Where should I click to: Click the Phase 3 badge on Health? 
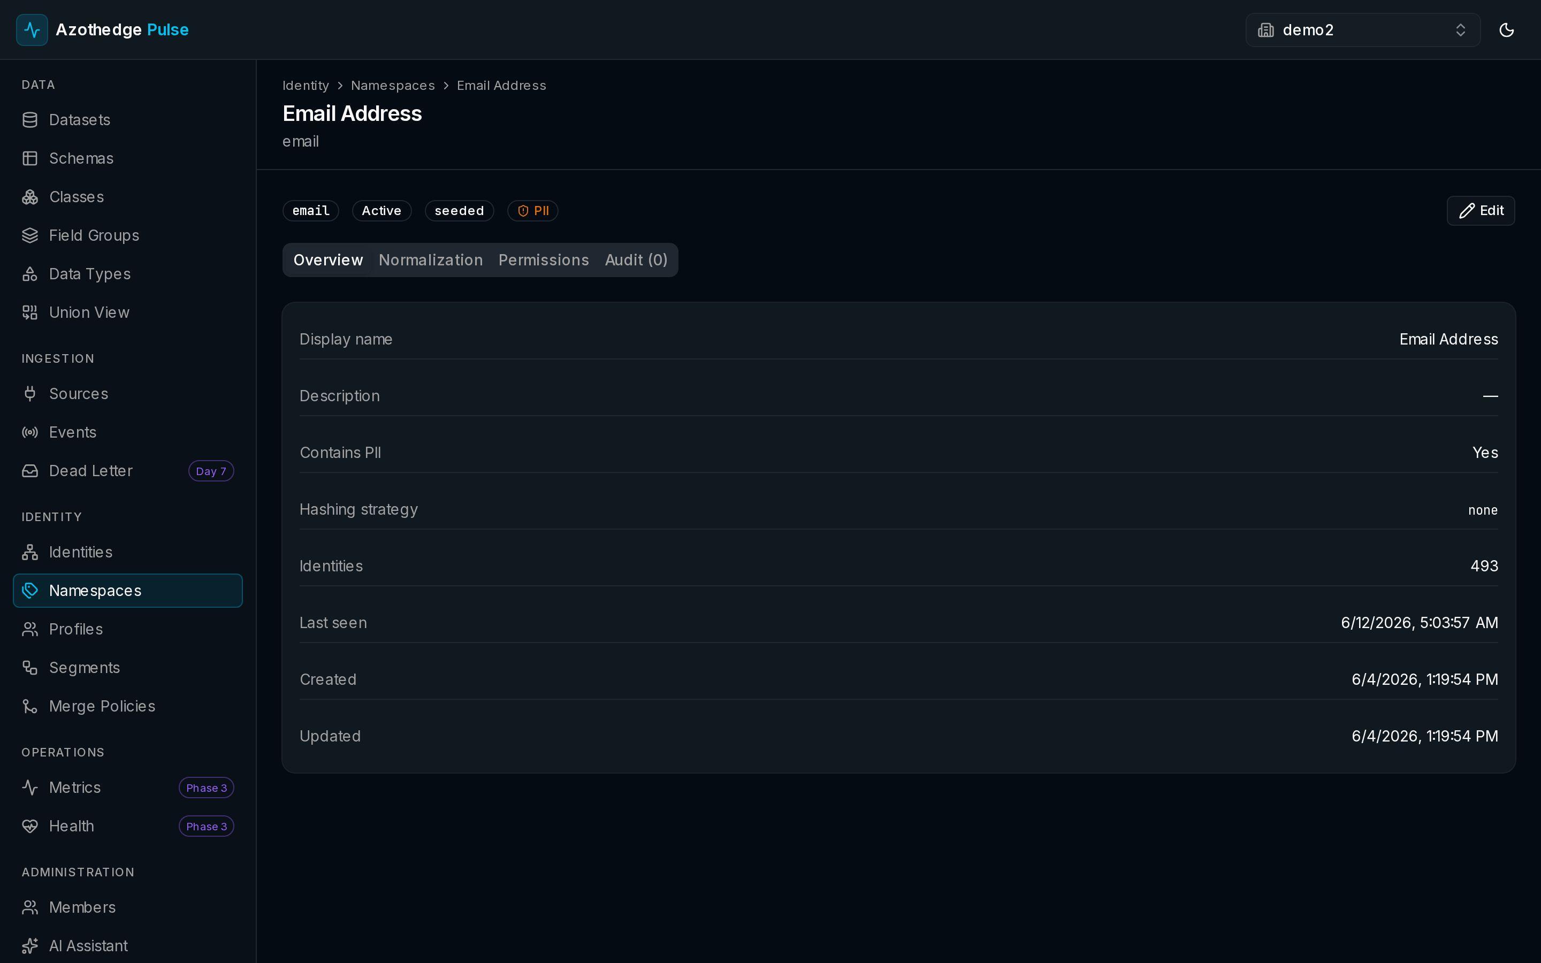[x=207, y=827]
